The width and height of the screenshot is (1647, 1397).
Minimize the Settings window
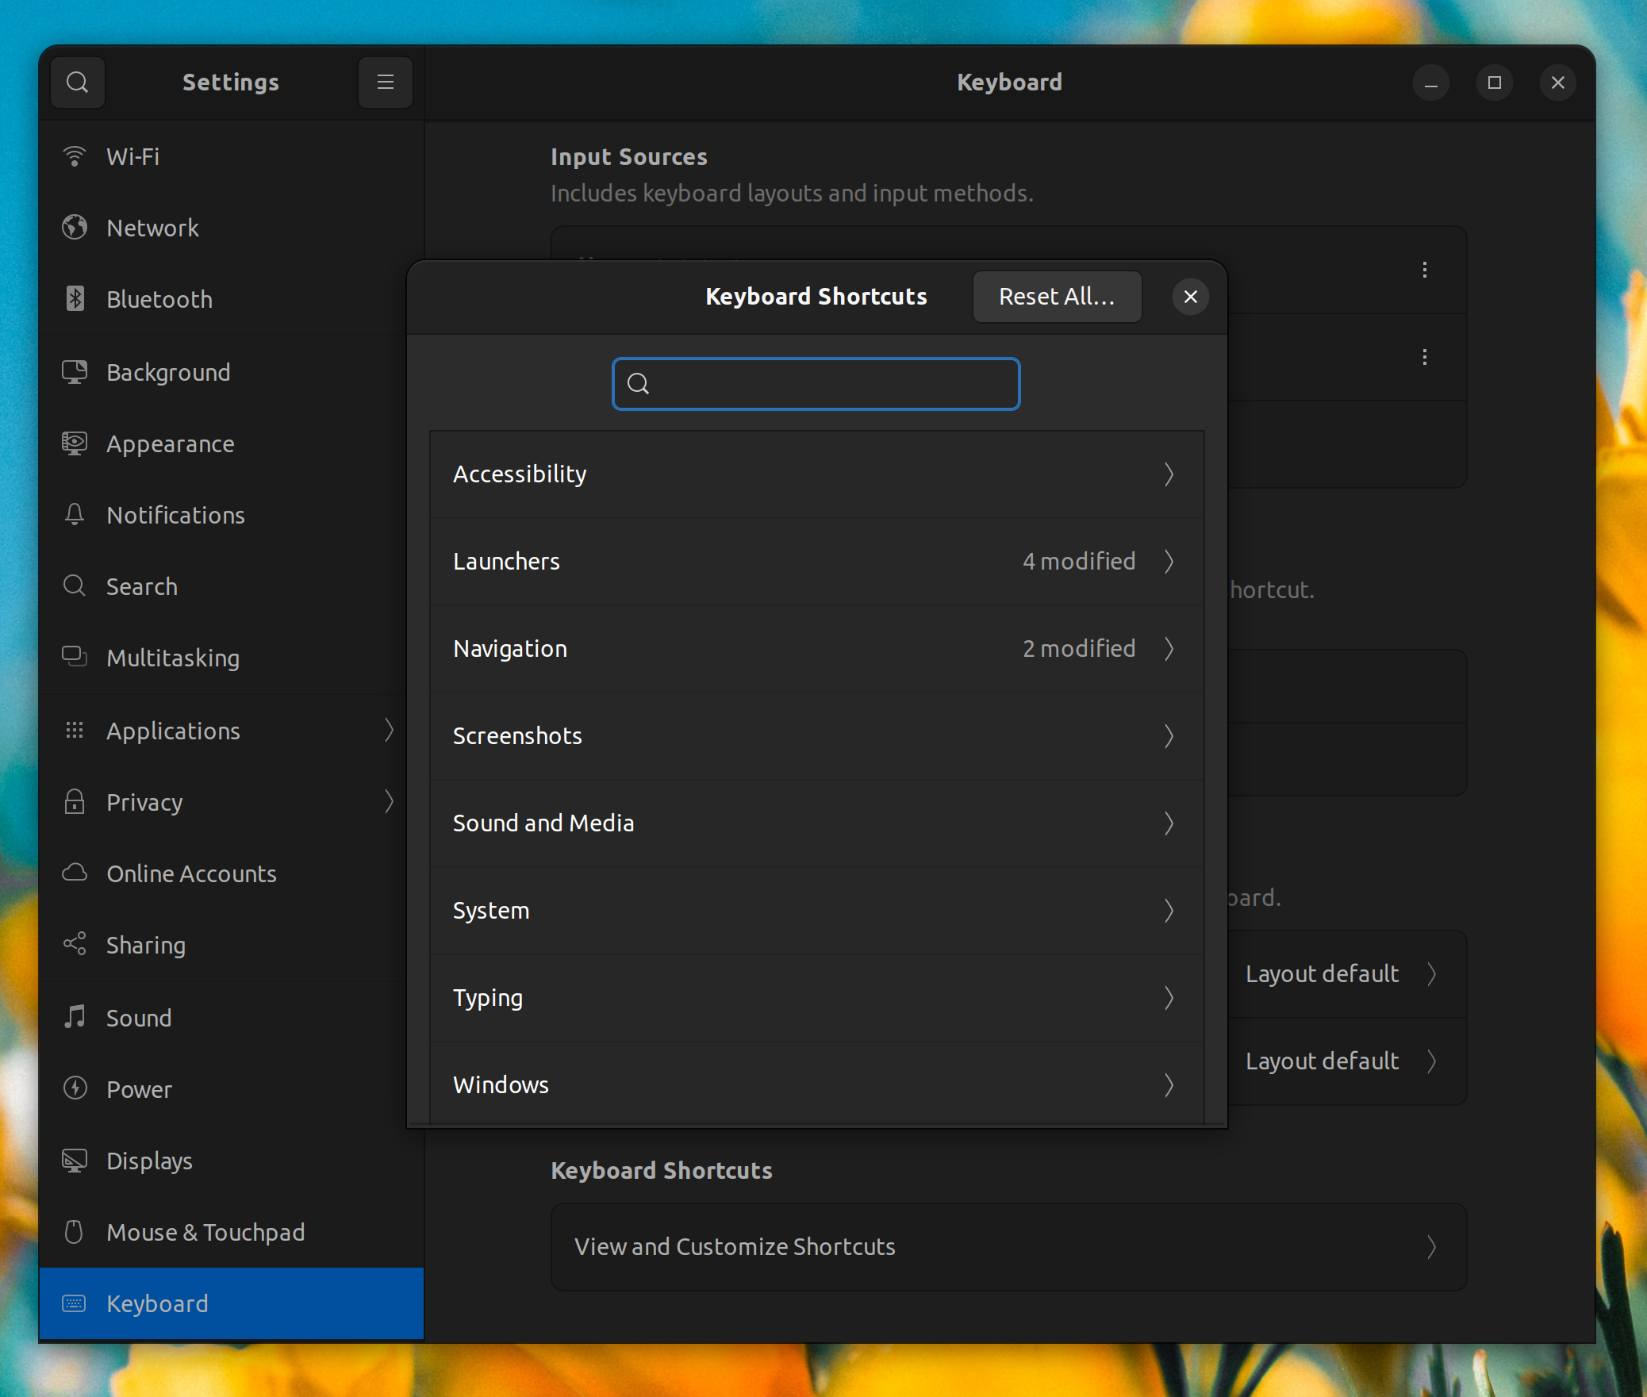click(x=1431, y=83)
